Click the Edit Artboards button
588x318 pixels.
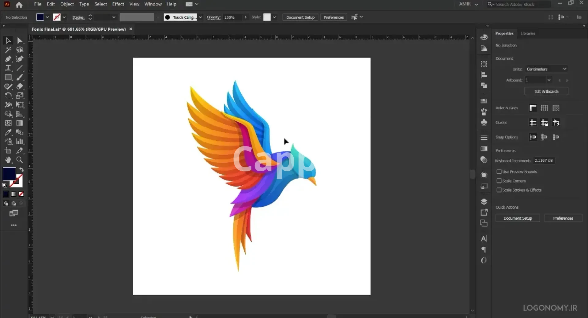[546, 91]
